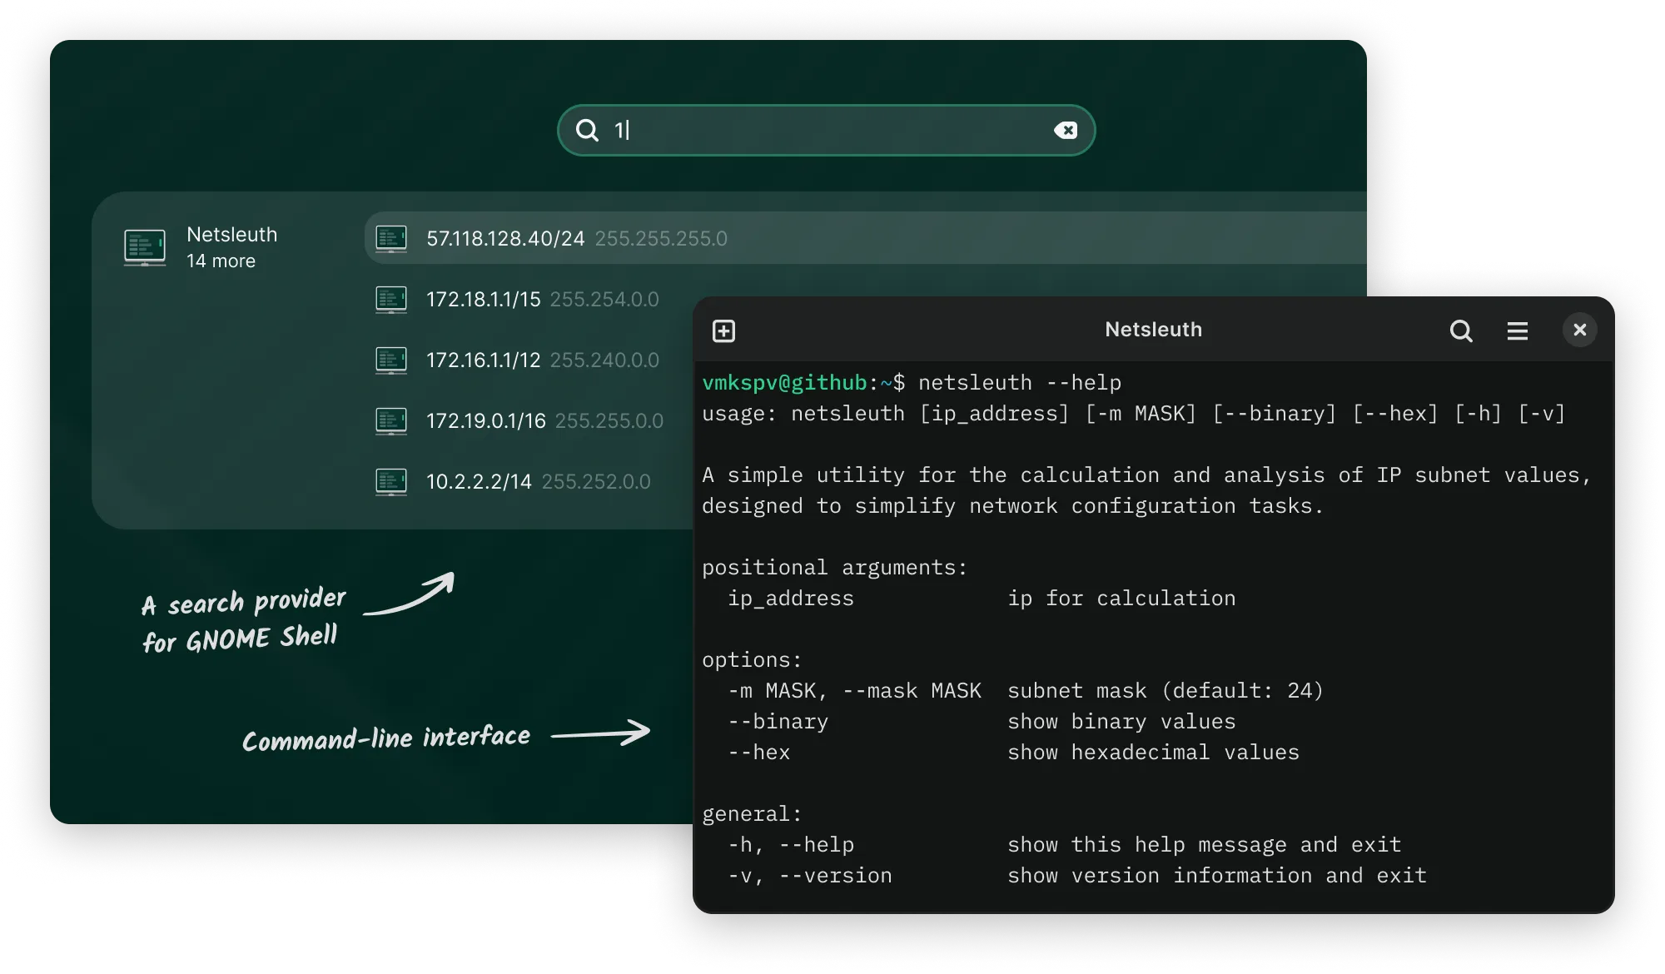The image size is (1665, 974).
Task: Click the Netsleuth app icon in results
Action: click(145, 247)
